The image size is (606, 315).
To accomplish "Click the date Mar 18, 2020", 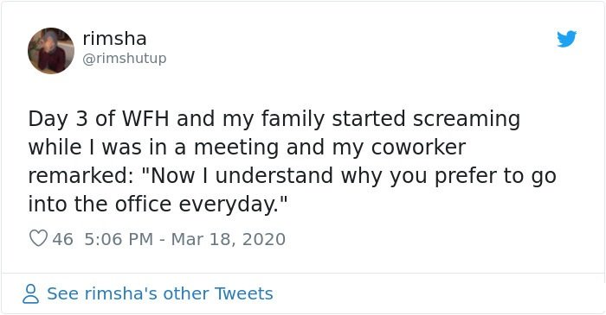I will [x=228, y=239].
